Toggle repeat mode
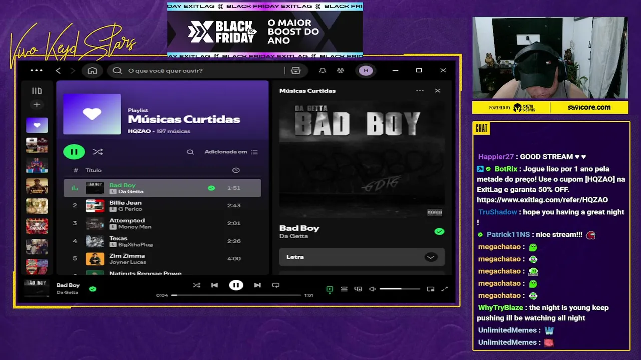The width and height of the screenshot is (641, 360). (x=275, y=285)
